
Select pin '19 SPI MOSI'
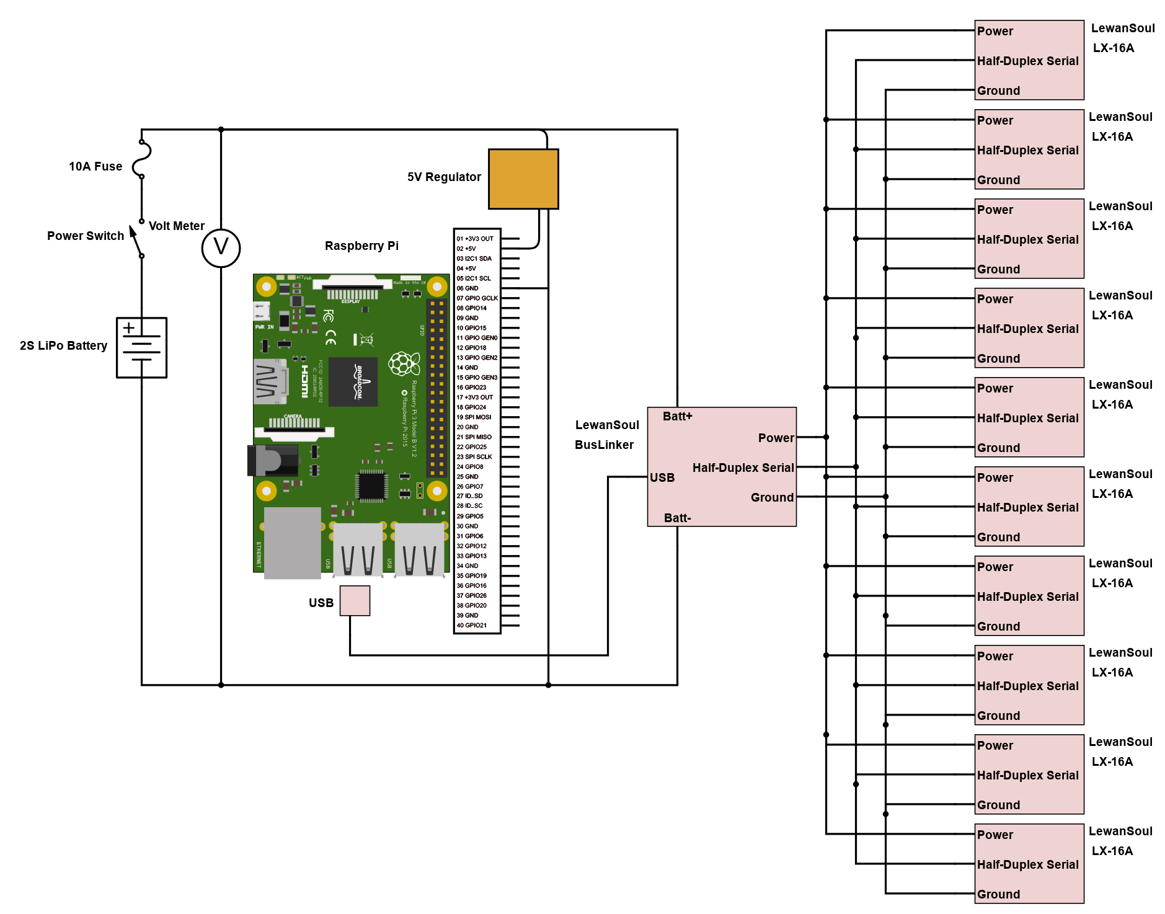(x=474, y=417)
